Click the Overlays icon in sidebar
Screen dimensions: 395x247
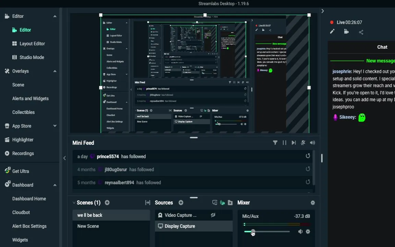(7, 71)
